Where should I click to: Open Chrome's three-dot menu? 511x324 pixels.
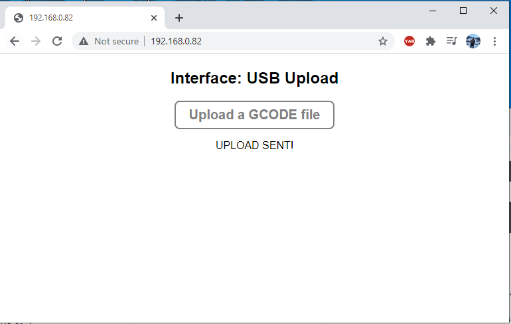(494, 41)
